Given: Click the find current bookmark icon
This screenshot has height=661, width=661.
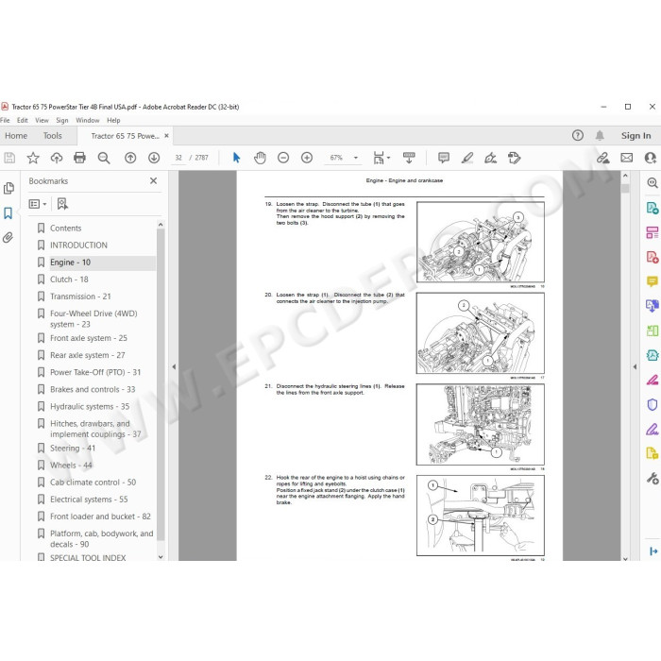Looking at the screenshot, I should pos(62,205).
